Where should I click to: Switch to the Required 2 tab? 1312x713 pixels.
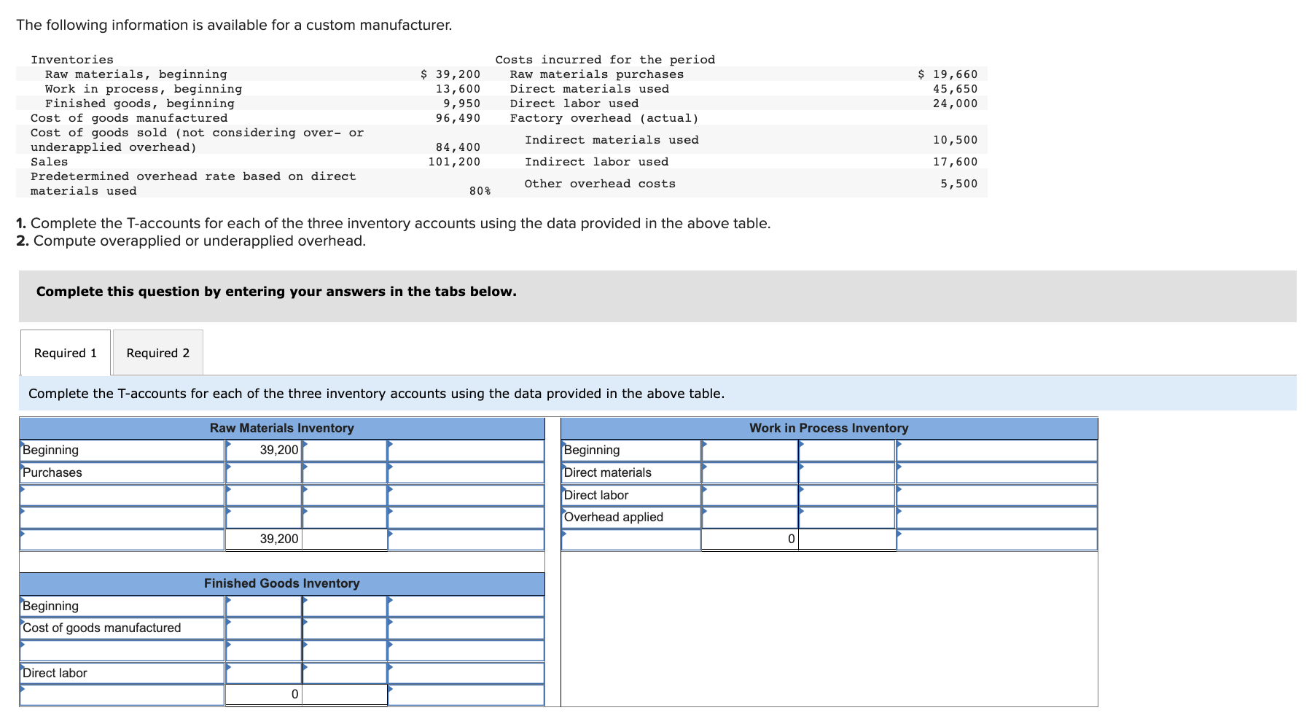(157, 353)
